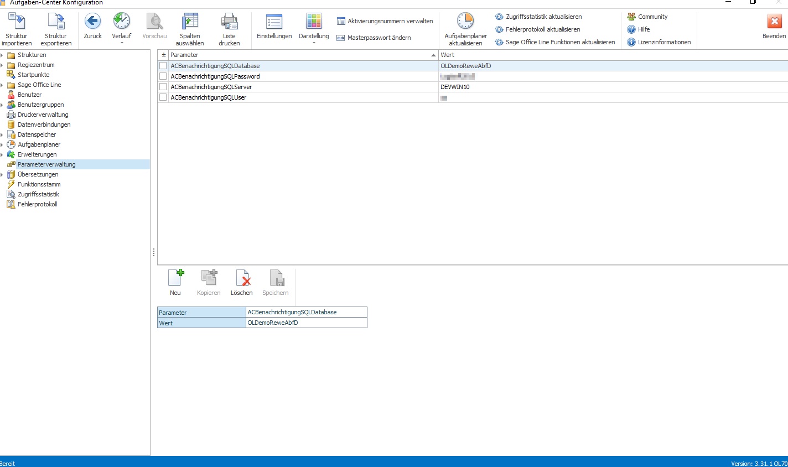788x467 pixels.
Task: Open Einstellungen from the toolbar
Action: (274, 27)
